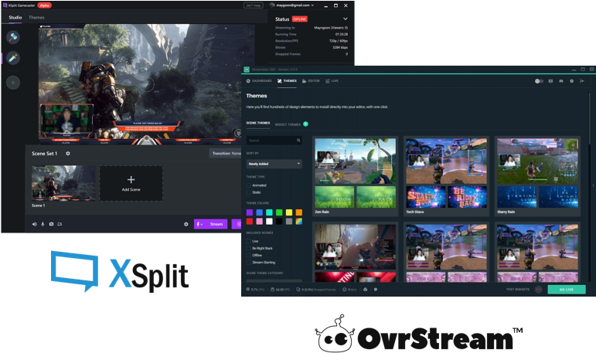Click the FPS indicator in Streamlabs status bar
This screenshot has height=353, width=596.
280,290
